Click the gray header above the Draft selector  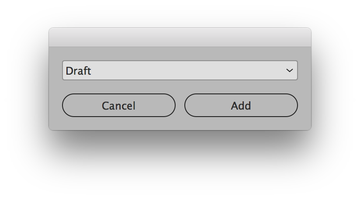coord(180,37)
